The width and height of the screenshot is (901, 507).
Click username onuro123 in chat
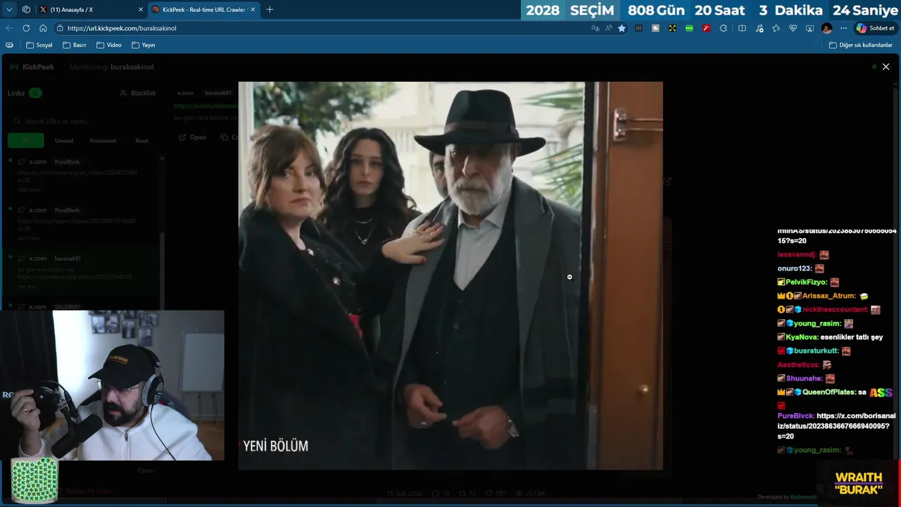pyautogui.click(x=794, y=268)
